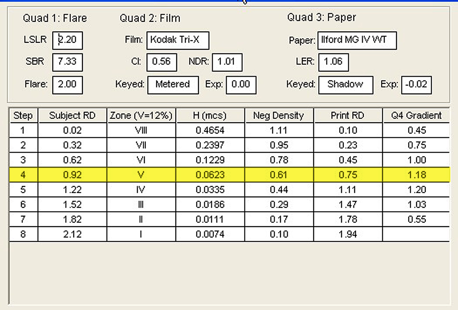Select the Zone VIII cell in Step 1
The width and height of the screenshot is (458, 310).
click(x=141, y=130)
